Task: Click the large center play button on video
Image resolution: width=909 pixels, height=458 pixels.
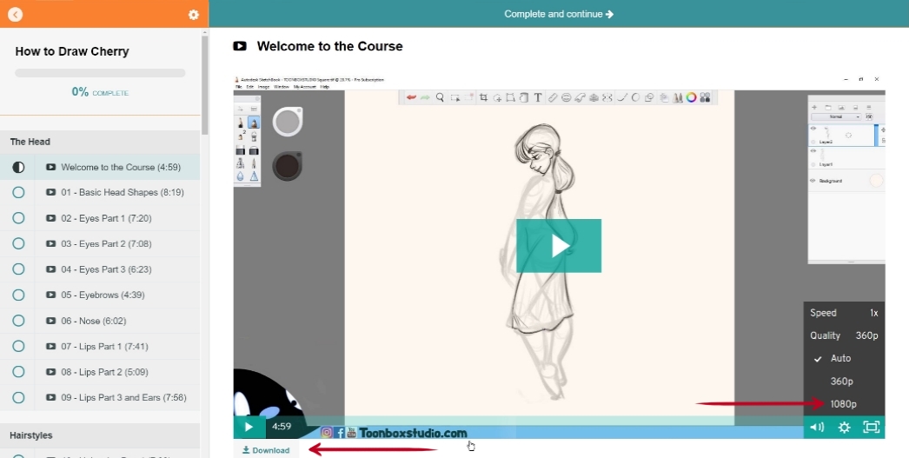Action: [x=559, y=246]
